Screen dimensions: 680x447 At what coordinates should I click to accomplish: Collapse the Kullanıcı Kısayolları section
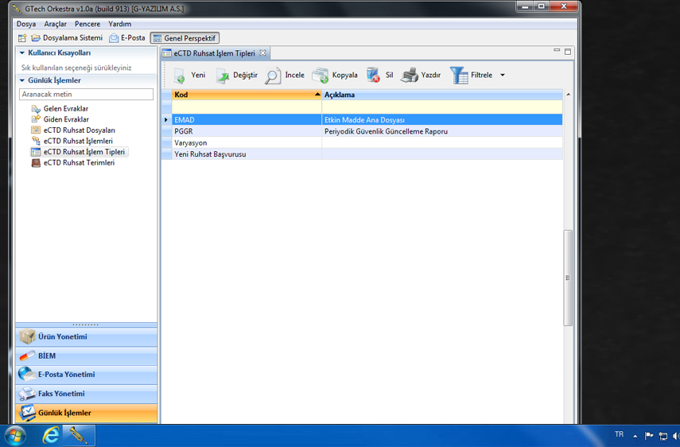[22, 53]
